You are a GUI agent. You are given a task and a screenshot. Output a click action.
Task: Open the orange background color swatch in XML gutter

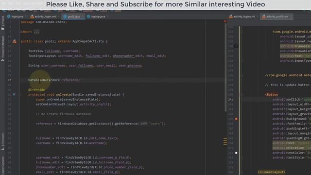coord(236,119)
